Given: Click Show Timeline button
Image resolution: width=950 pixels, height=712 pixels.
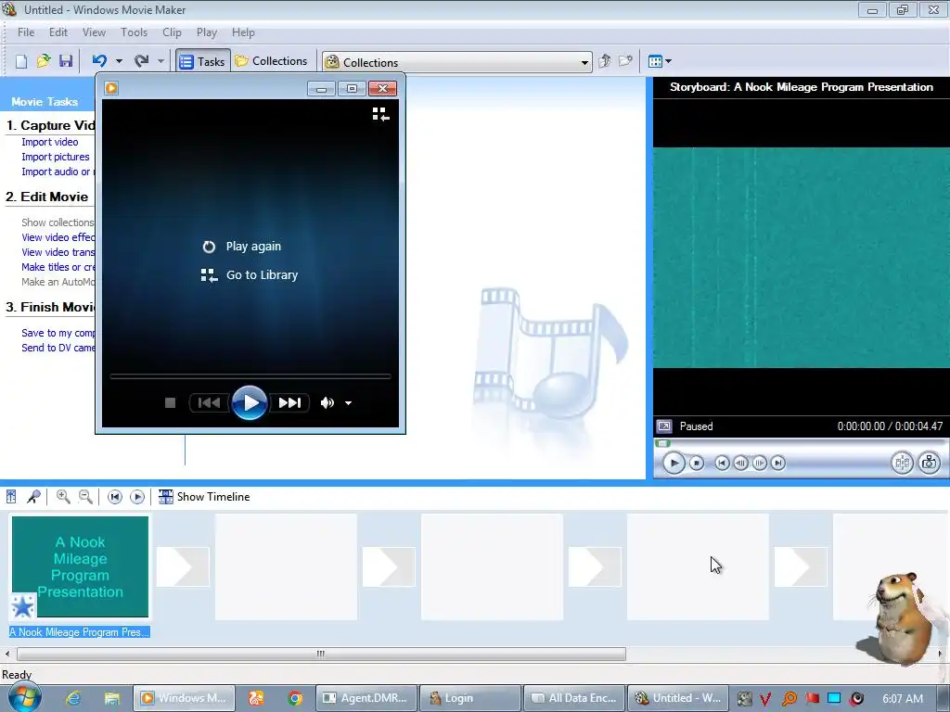Looking at the screenshot, I should pos(204,497).
